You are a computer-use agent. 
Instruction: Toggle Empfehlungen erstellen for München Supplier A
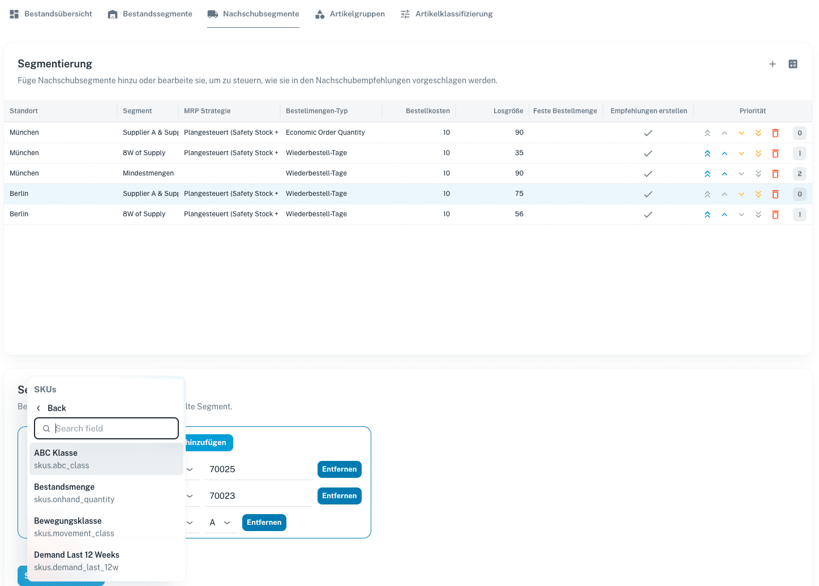tap(648, 133)
